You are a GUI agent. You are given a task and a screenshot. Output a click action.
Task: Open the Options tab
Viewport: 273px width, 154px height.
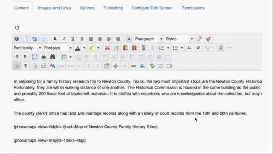tap(87, 8)
